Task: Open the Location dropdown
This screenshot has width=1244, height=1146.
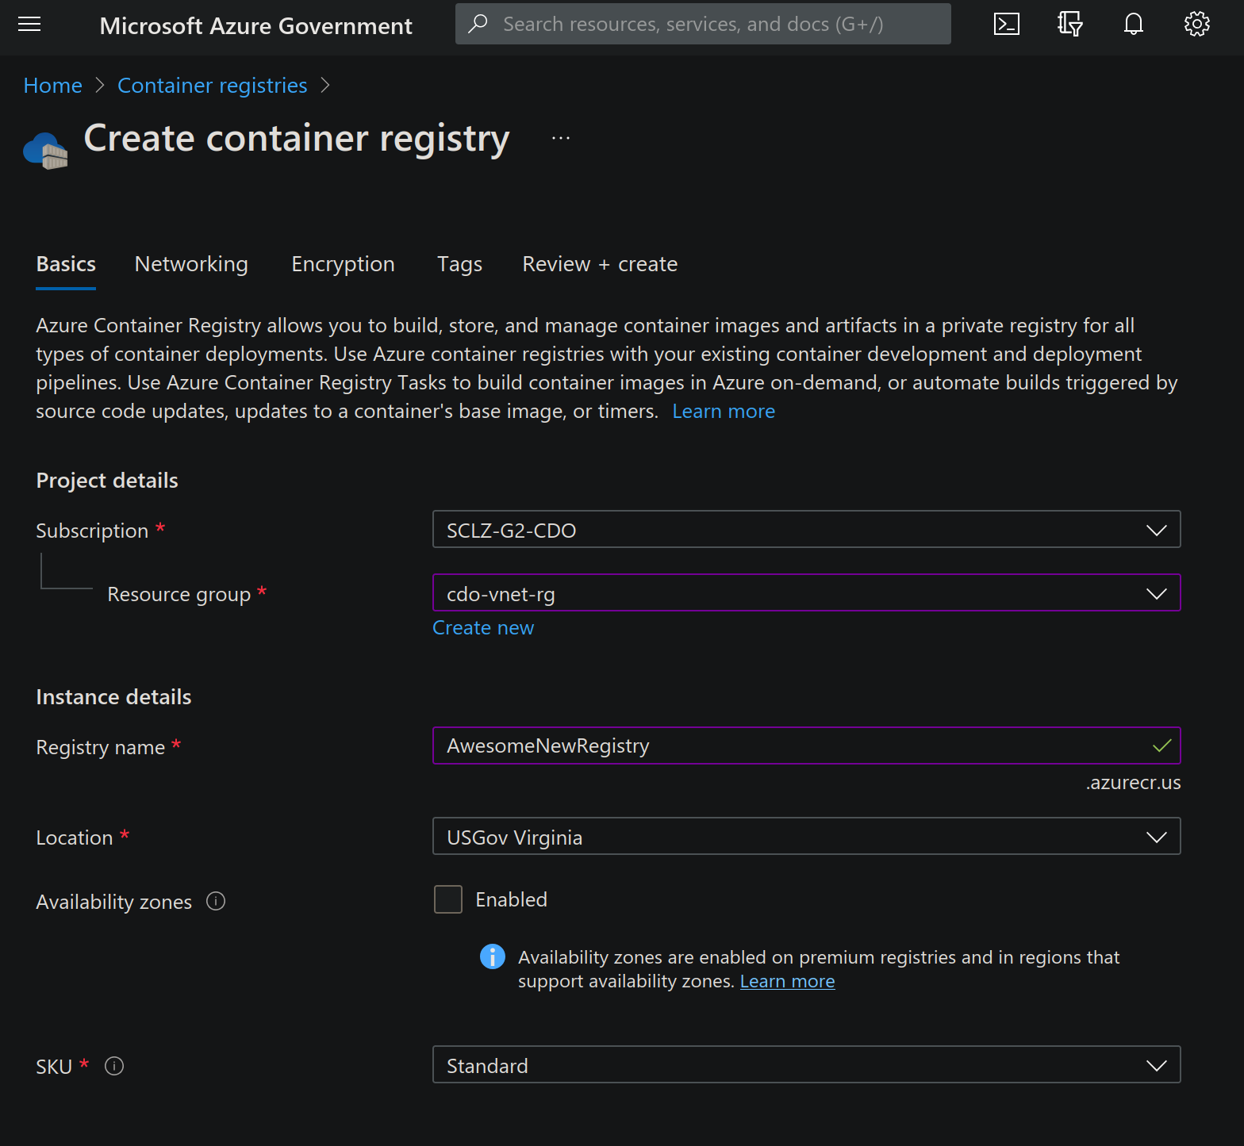Action: tap(806, 836)
